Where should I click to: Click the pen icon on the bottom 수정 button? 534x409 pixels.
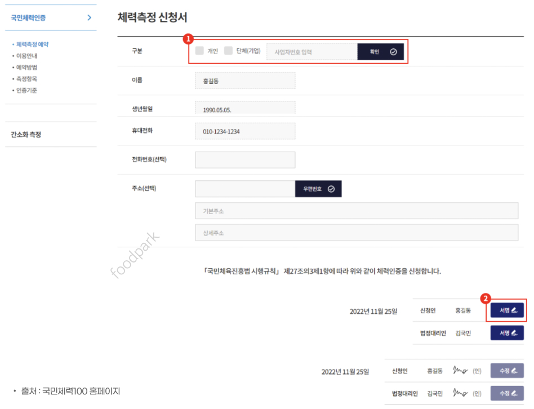tap(515, 392)
